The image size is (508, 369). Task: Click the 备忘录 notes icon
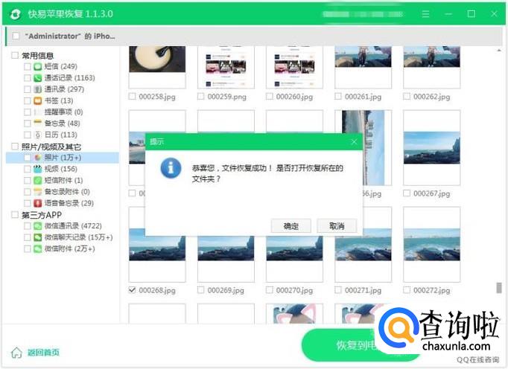[38, 123]
